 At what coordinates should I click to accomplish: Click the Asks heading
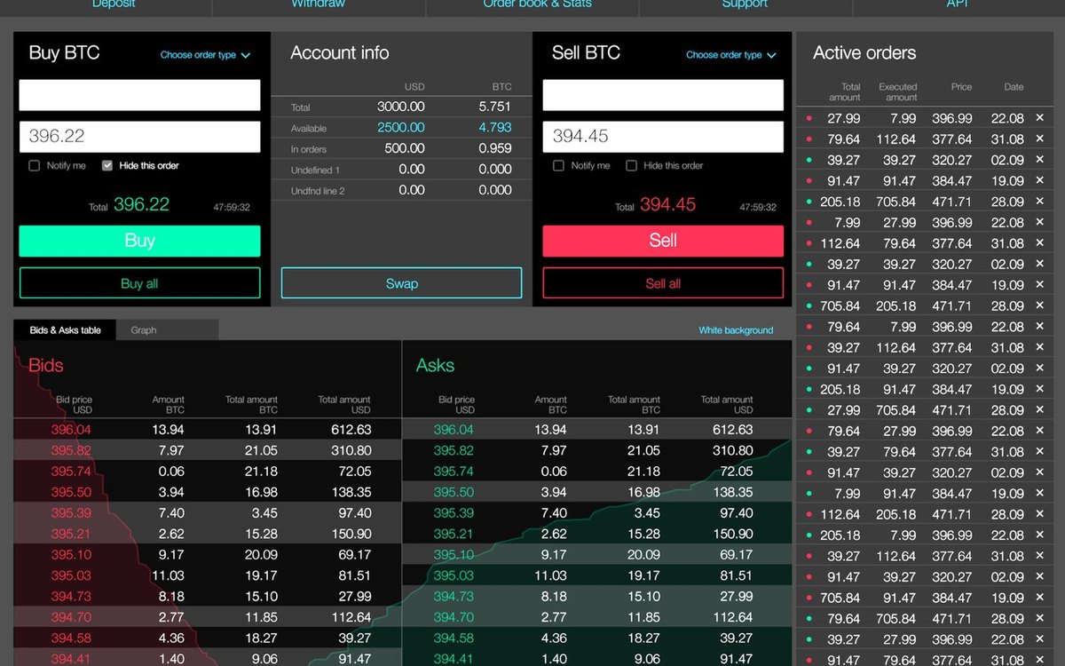click(x=435, y=365)
